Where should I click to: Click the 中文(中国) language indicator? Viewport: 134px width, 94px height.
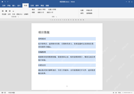click(12, 93)
